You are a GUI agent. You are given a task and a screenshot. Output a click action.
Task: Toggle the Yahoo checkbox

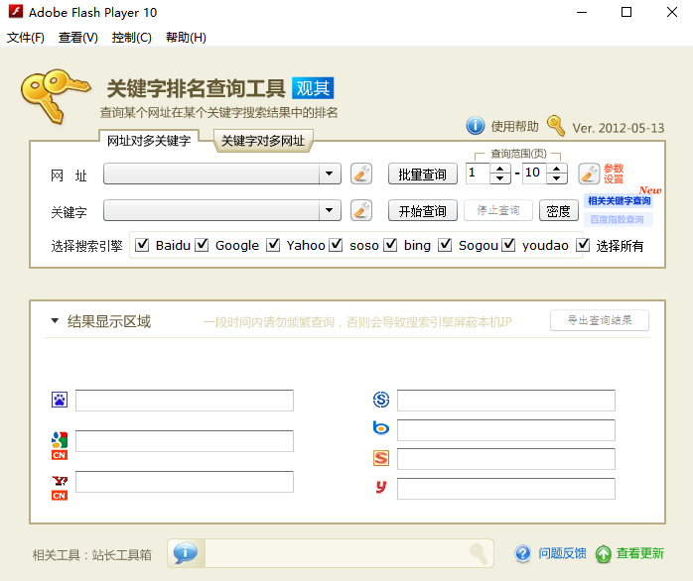(273, 244)
